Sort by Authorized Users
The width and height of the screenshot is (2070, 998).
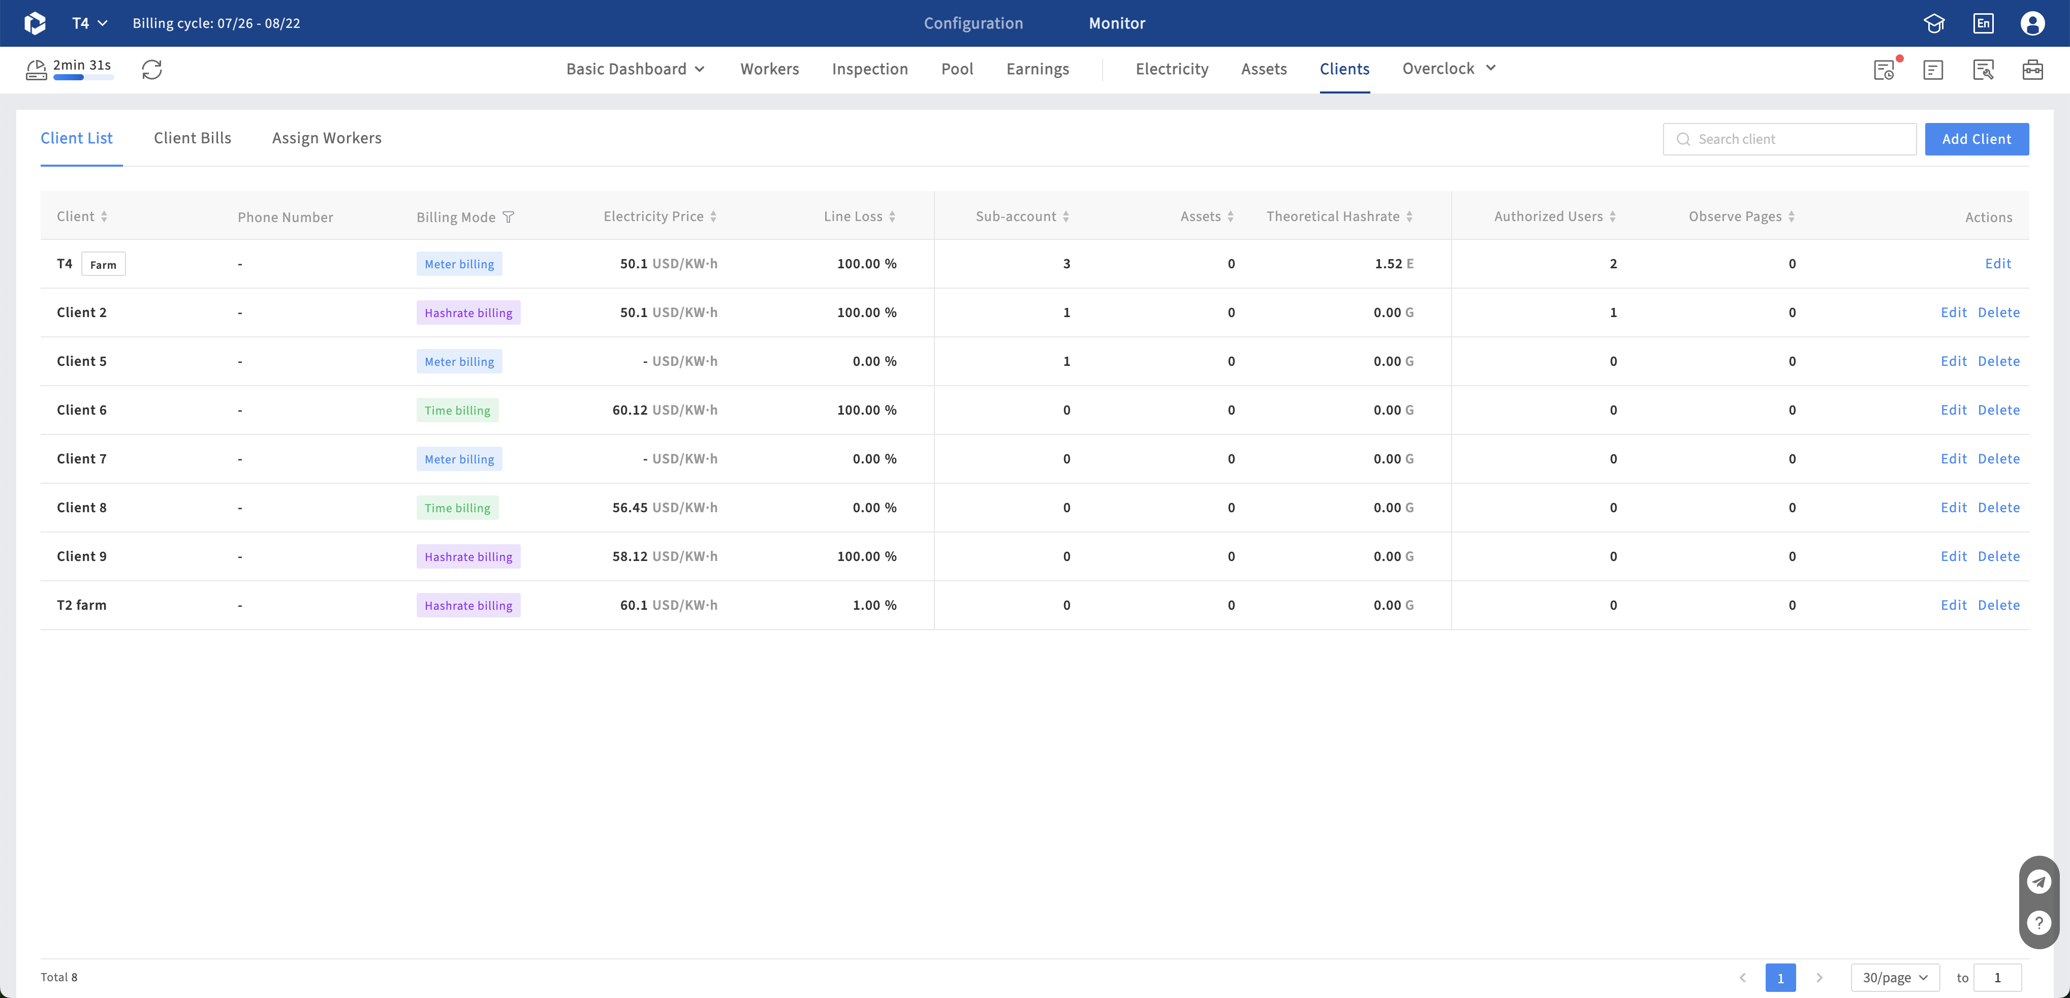(x=1613, y=216)
